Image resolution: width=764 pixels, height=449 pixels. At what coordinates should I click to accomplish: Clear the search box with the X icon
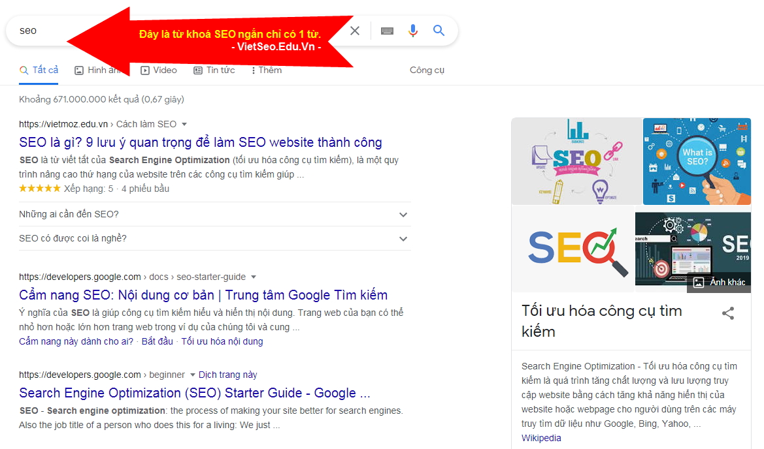[354, 30]
